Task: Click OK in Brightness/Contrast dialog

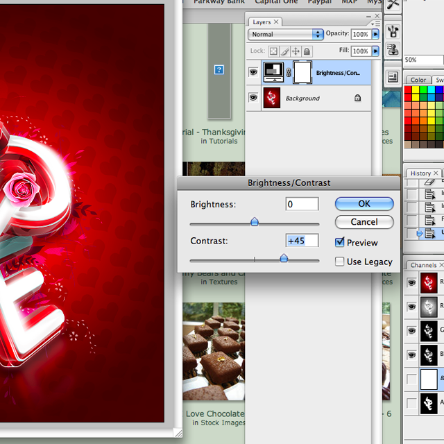Action: tap(364, 203)
